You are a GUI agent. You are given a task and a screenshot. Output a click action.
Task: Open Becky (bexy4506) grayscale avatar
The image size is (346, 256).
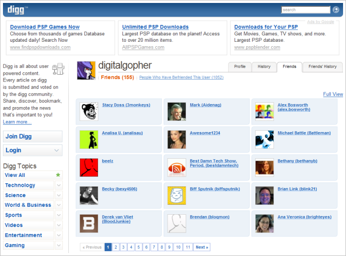click(88, 196)
